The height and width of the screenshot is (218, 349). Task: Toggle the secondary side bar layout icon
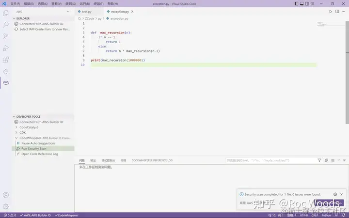(307, 4)
